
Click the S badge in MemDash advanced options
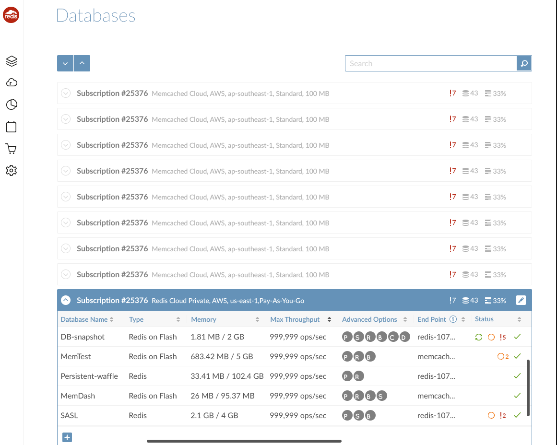coord(381,396)
